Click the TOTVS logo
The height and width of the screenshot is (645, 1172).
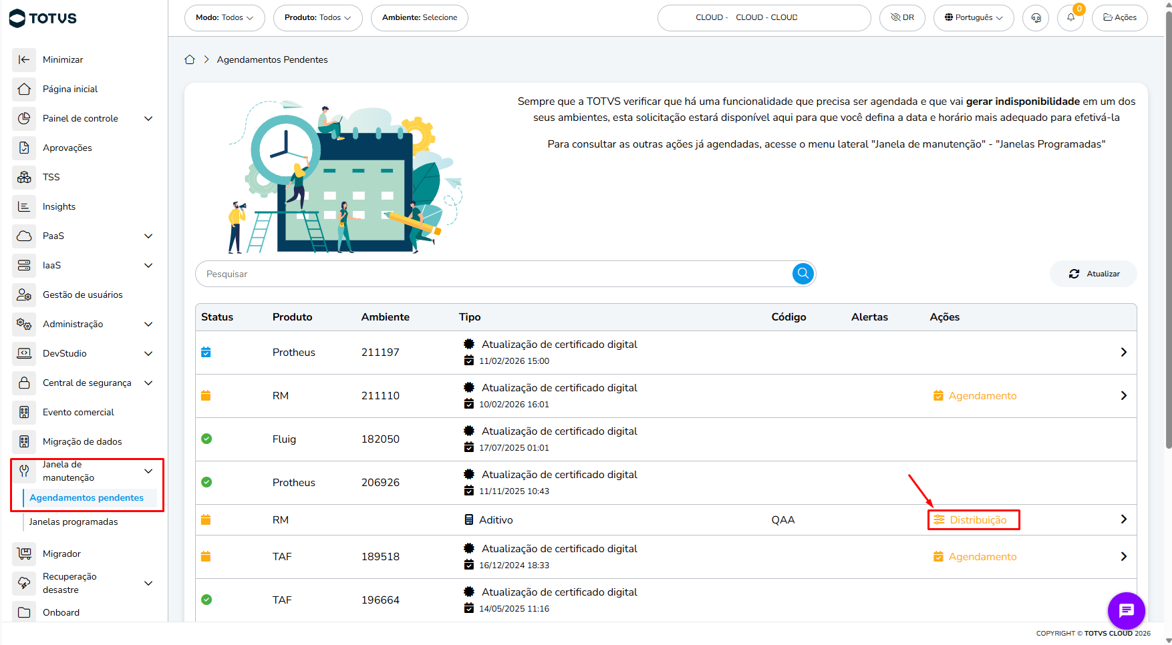tap(43, 18)
